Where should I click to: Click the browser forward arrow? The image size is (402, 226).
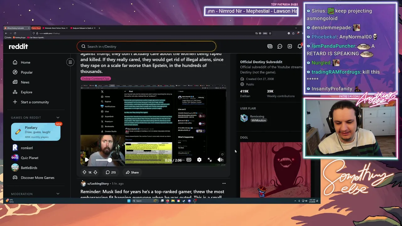click(10, 33)
